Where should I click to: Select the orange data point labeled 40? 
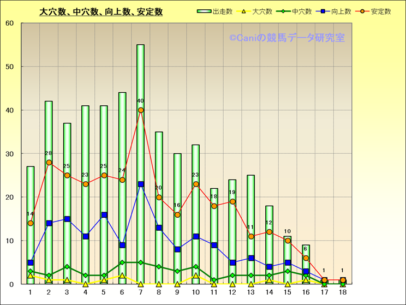pyautogui.click(x=141, y=110)
